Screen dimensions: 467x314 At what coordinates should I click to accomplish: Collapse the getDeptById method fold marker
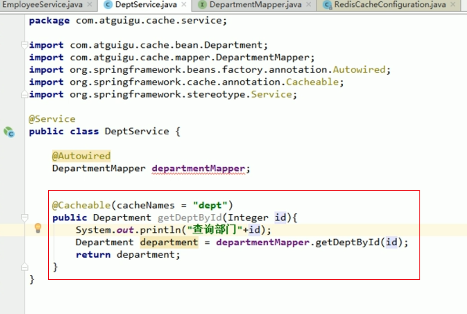(x=24, y=217)
